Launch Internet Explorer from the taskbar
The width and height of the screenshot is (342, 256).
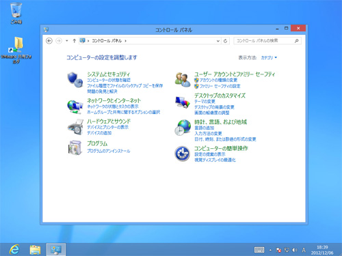pos(14,250)
